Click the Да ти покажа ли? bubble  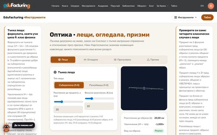tap(24, 125)
